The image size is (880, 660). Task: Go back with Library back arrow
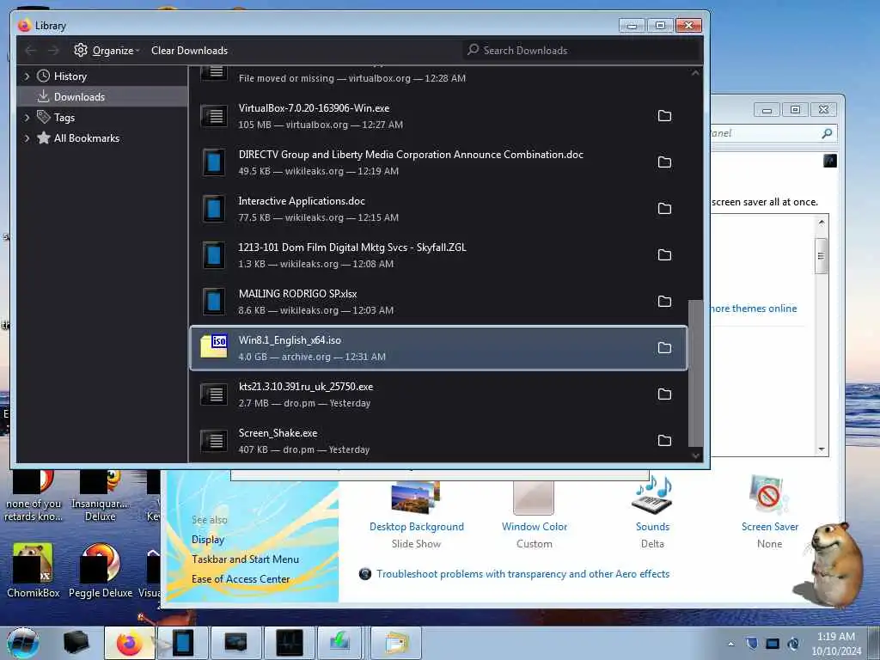click(30, 51)
